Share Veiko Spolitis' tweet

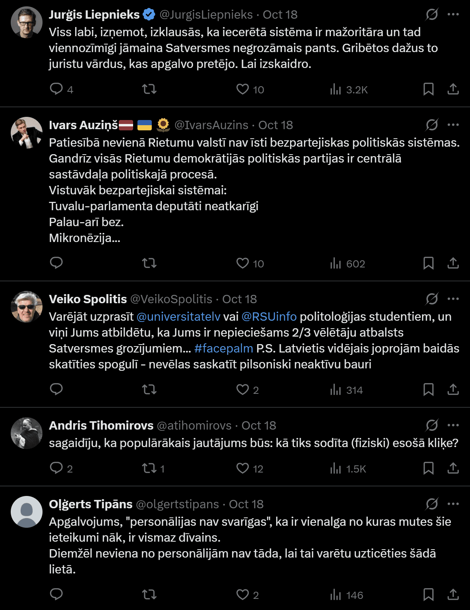[453, 389]
